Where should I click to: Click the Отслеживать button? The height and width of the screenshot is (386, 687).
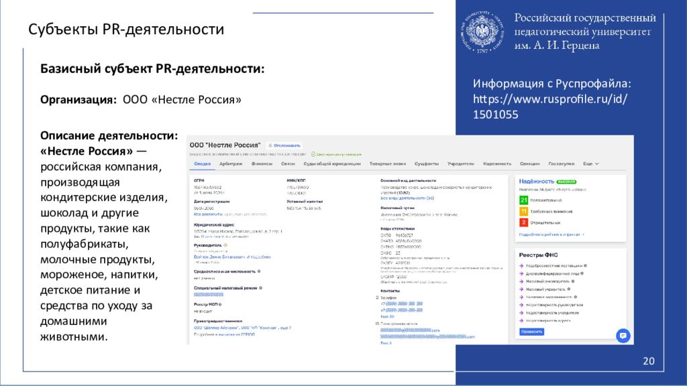(284, 145)
